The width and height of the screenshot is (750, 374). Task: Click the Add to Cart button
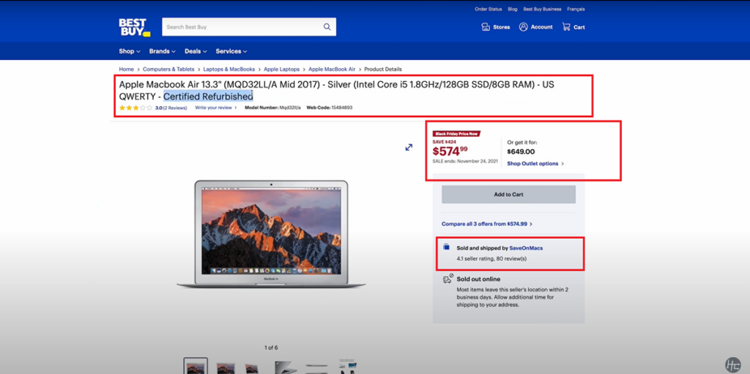(x=508, y=195)
